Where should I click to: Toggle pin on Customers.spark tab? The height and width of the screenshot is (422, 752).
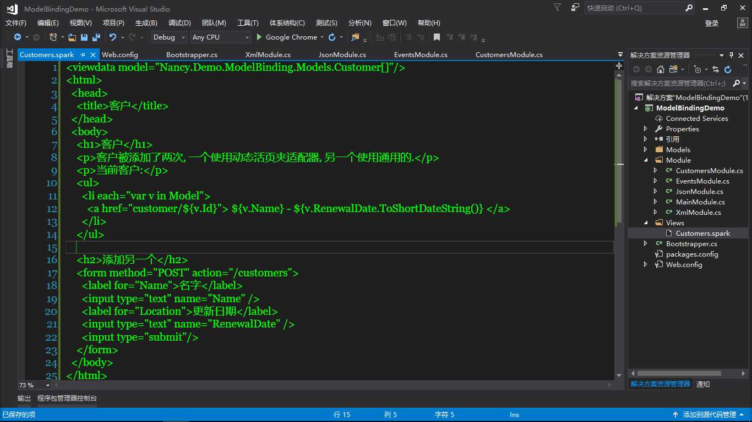83,55
